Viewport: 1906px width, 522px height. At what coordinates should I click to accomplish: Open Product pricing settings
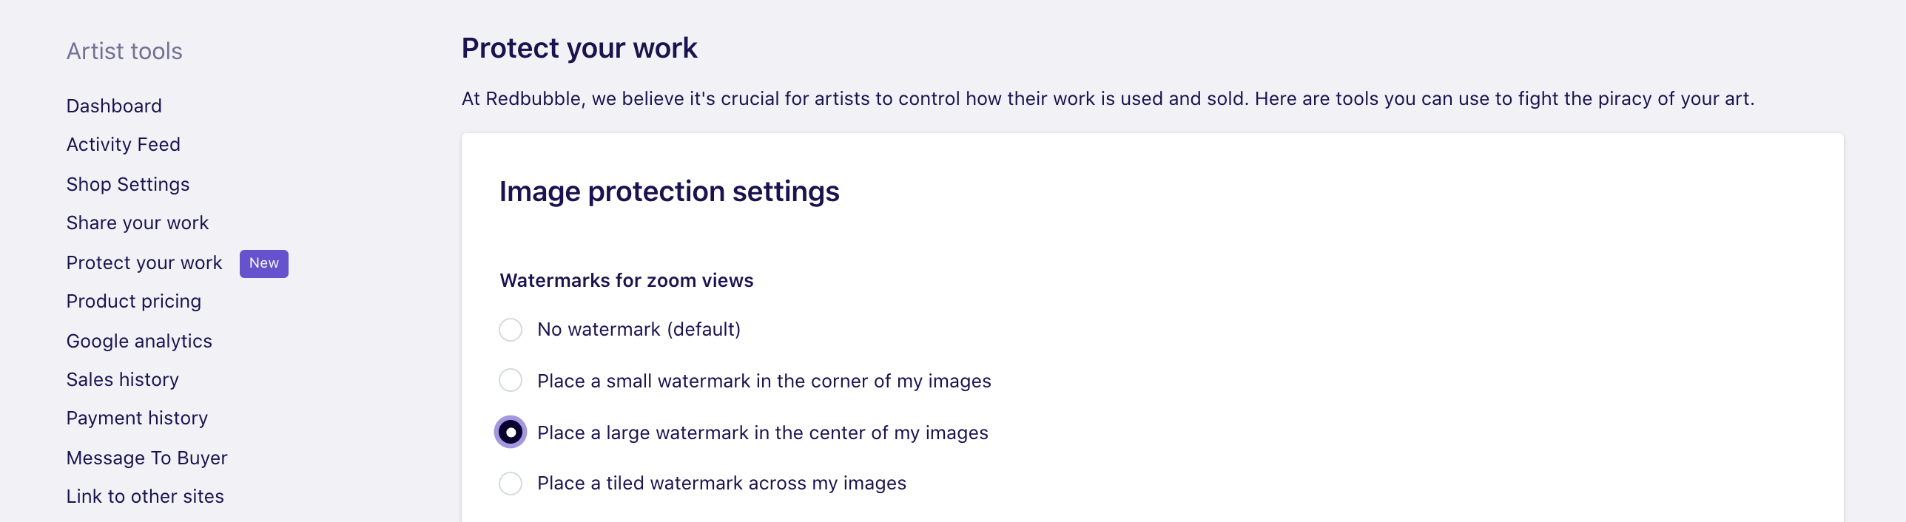[133, 301]
